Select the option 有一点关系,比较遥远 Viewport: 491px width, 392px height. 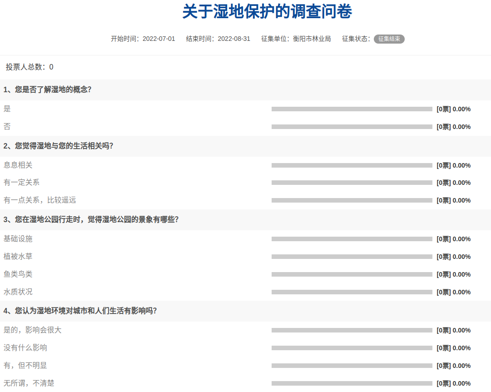tap(40, 200)
